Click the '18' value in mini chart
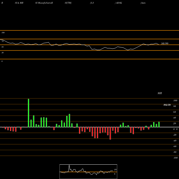This screenshot has height=179, width=179. coord(115,170)
